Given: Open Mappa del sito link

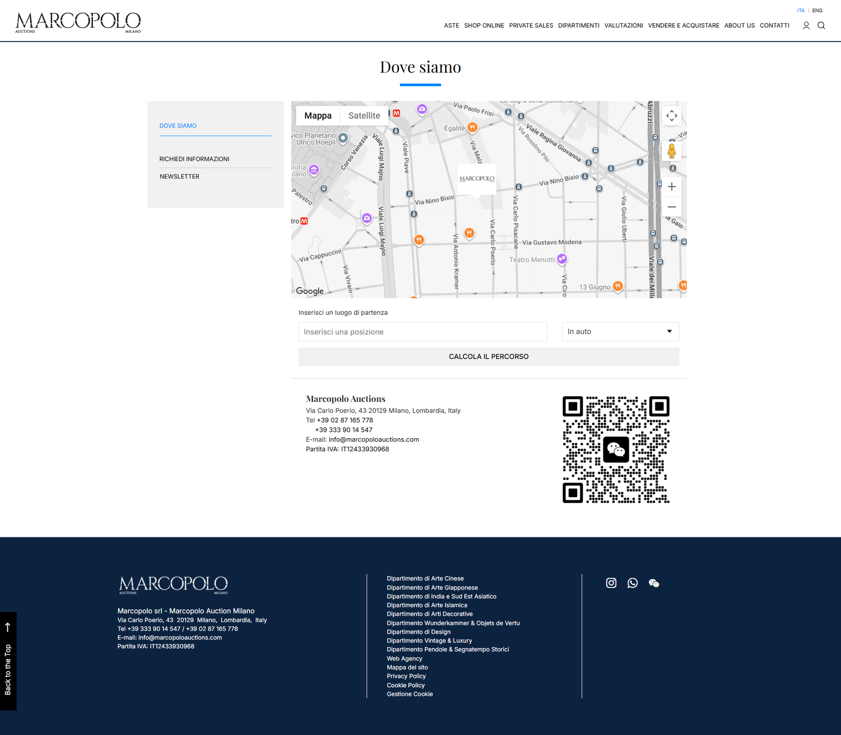Looking at the screenshot, I should 407,668.
